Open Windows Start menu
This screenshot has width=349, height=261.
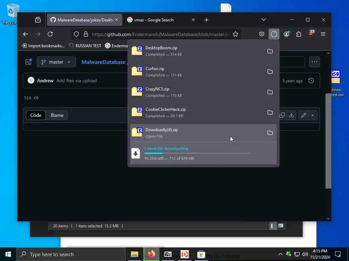tap(8, 254)
